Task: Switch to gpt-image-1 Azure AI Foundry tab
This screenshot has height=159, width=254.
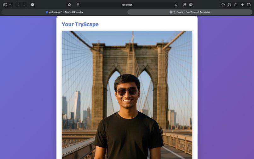Action: click(64, 12)
